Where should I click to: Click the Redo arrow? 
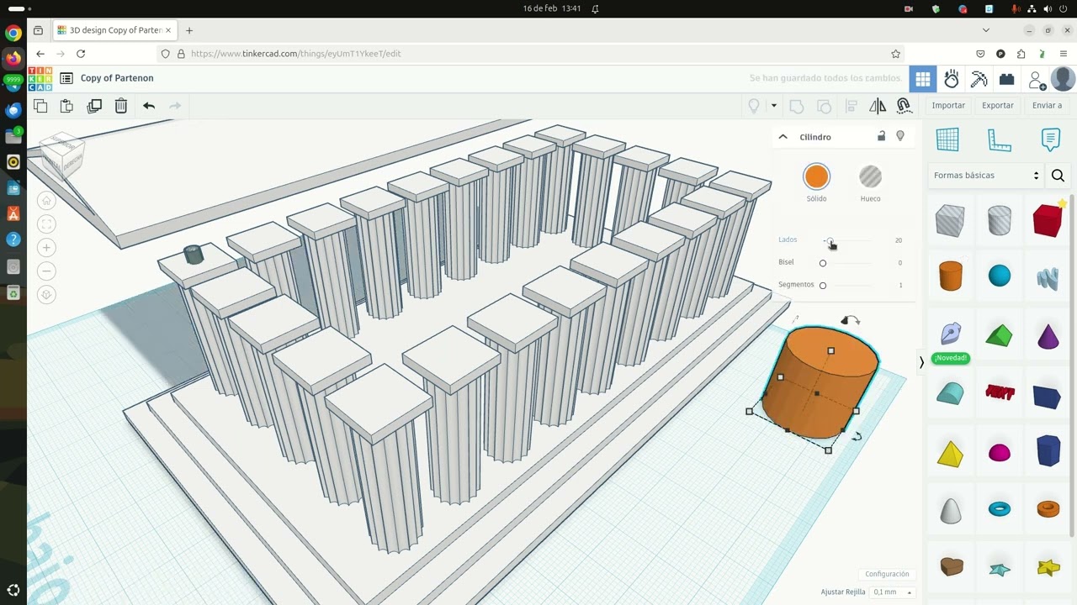176,106
